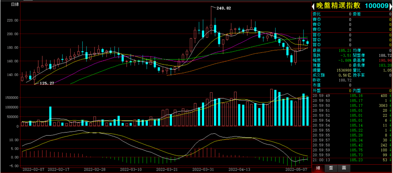Switch to the 細 detail tab

(x=318, y=168)
